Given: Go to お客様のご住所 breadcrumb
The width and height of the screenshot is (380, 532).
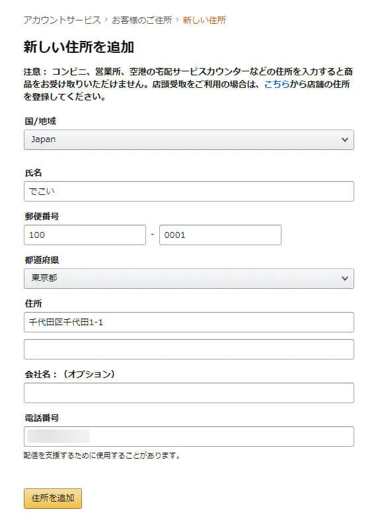Looking at the screenshot, I should pyautogui.click(x=142, y=20).
